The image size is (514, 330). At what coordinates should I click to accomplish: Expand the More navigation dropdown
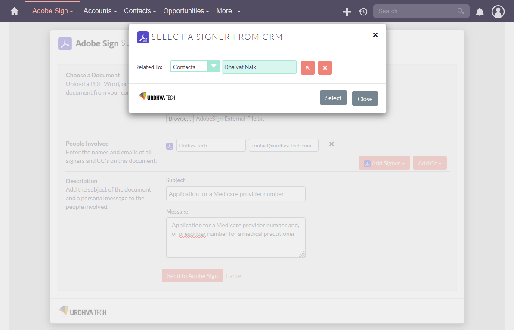pos(228,11)
